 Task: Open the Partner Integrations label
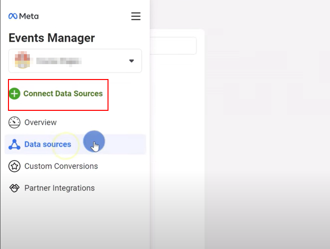pos(59,188)
